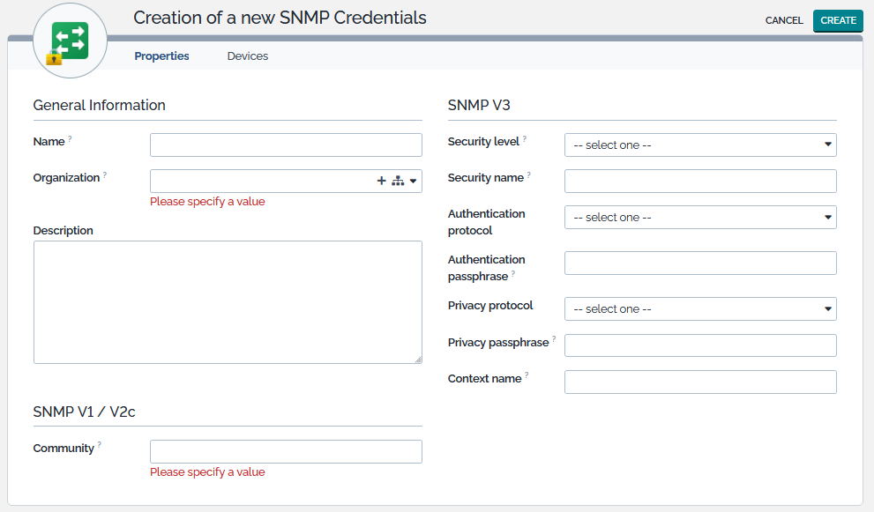Open the organization hierarchy tree icon
The width and height of the screenshot is (874, 512).
[x=397, y=181]
